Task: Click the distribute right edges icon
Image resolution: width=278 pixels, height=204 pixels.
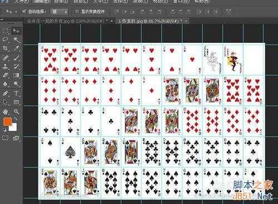Action: point(215,12)
